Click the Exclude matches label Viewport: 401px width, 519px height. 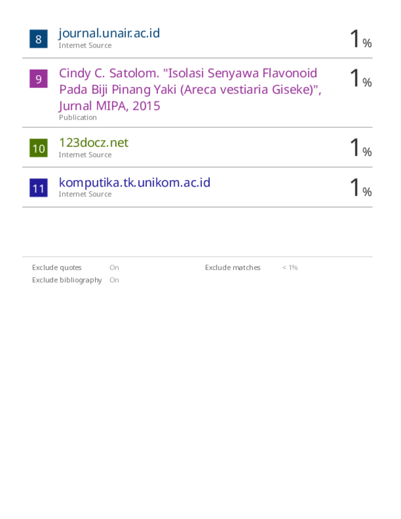pyautogui.click(x=233, y=267)
